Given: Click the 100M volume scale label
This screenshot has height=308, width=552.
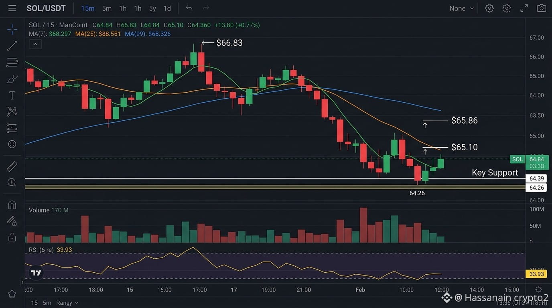Looking at the screenshot, I should (x=537, y=209).
